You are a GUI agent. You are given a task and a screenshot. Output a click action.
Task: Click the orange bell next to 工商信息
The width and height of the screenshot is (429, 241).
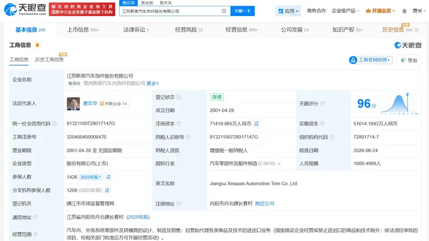click(x=38, y=45)
